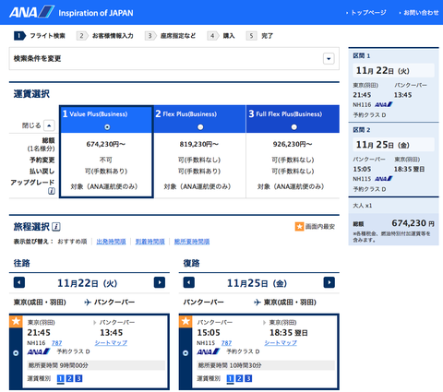Click the 画面内最安 star legend icon
Screen dimensions: 443x392
(x=299, y=227)
